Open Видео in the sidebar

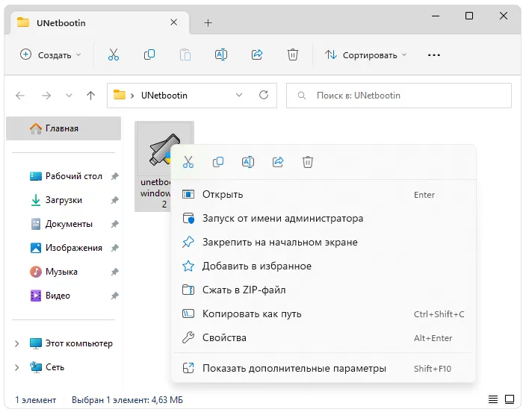[50, 296]
